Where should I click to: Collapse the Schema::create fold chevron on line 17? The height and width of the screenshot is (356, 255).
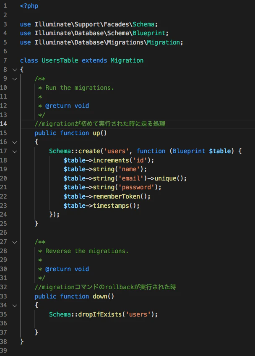(x=15, y=152)
